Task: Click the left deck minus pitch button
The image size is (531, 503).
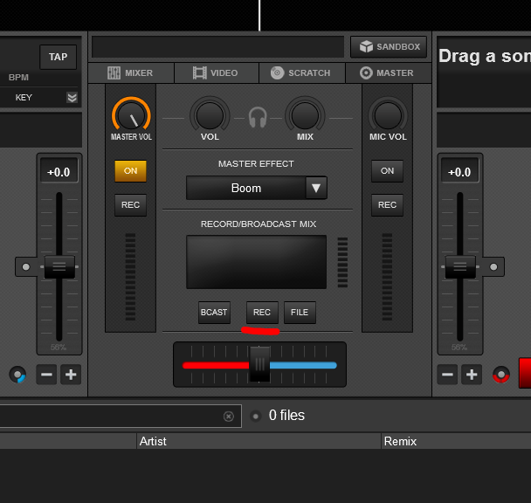Action: (46, 375)
